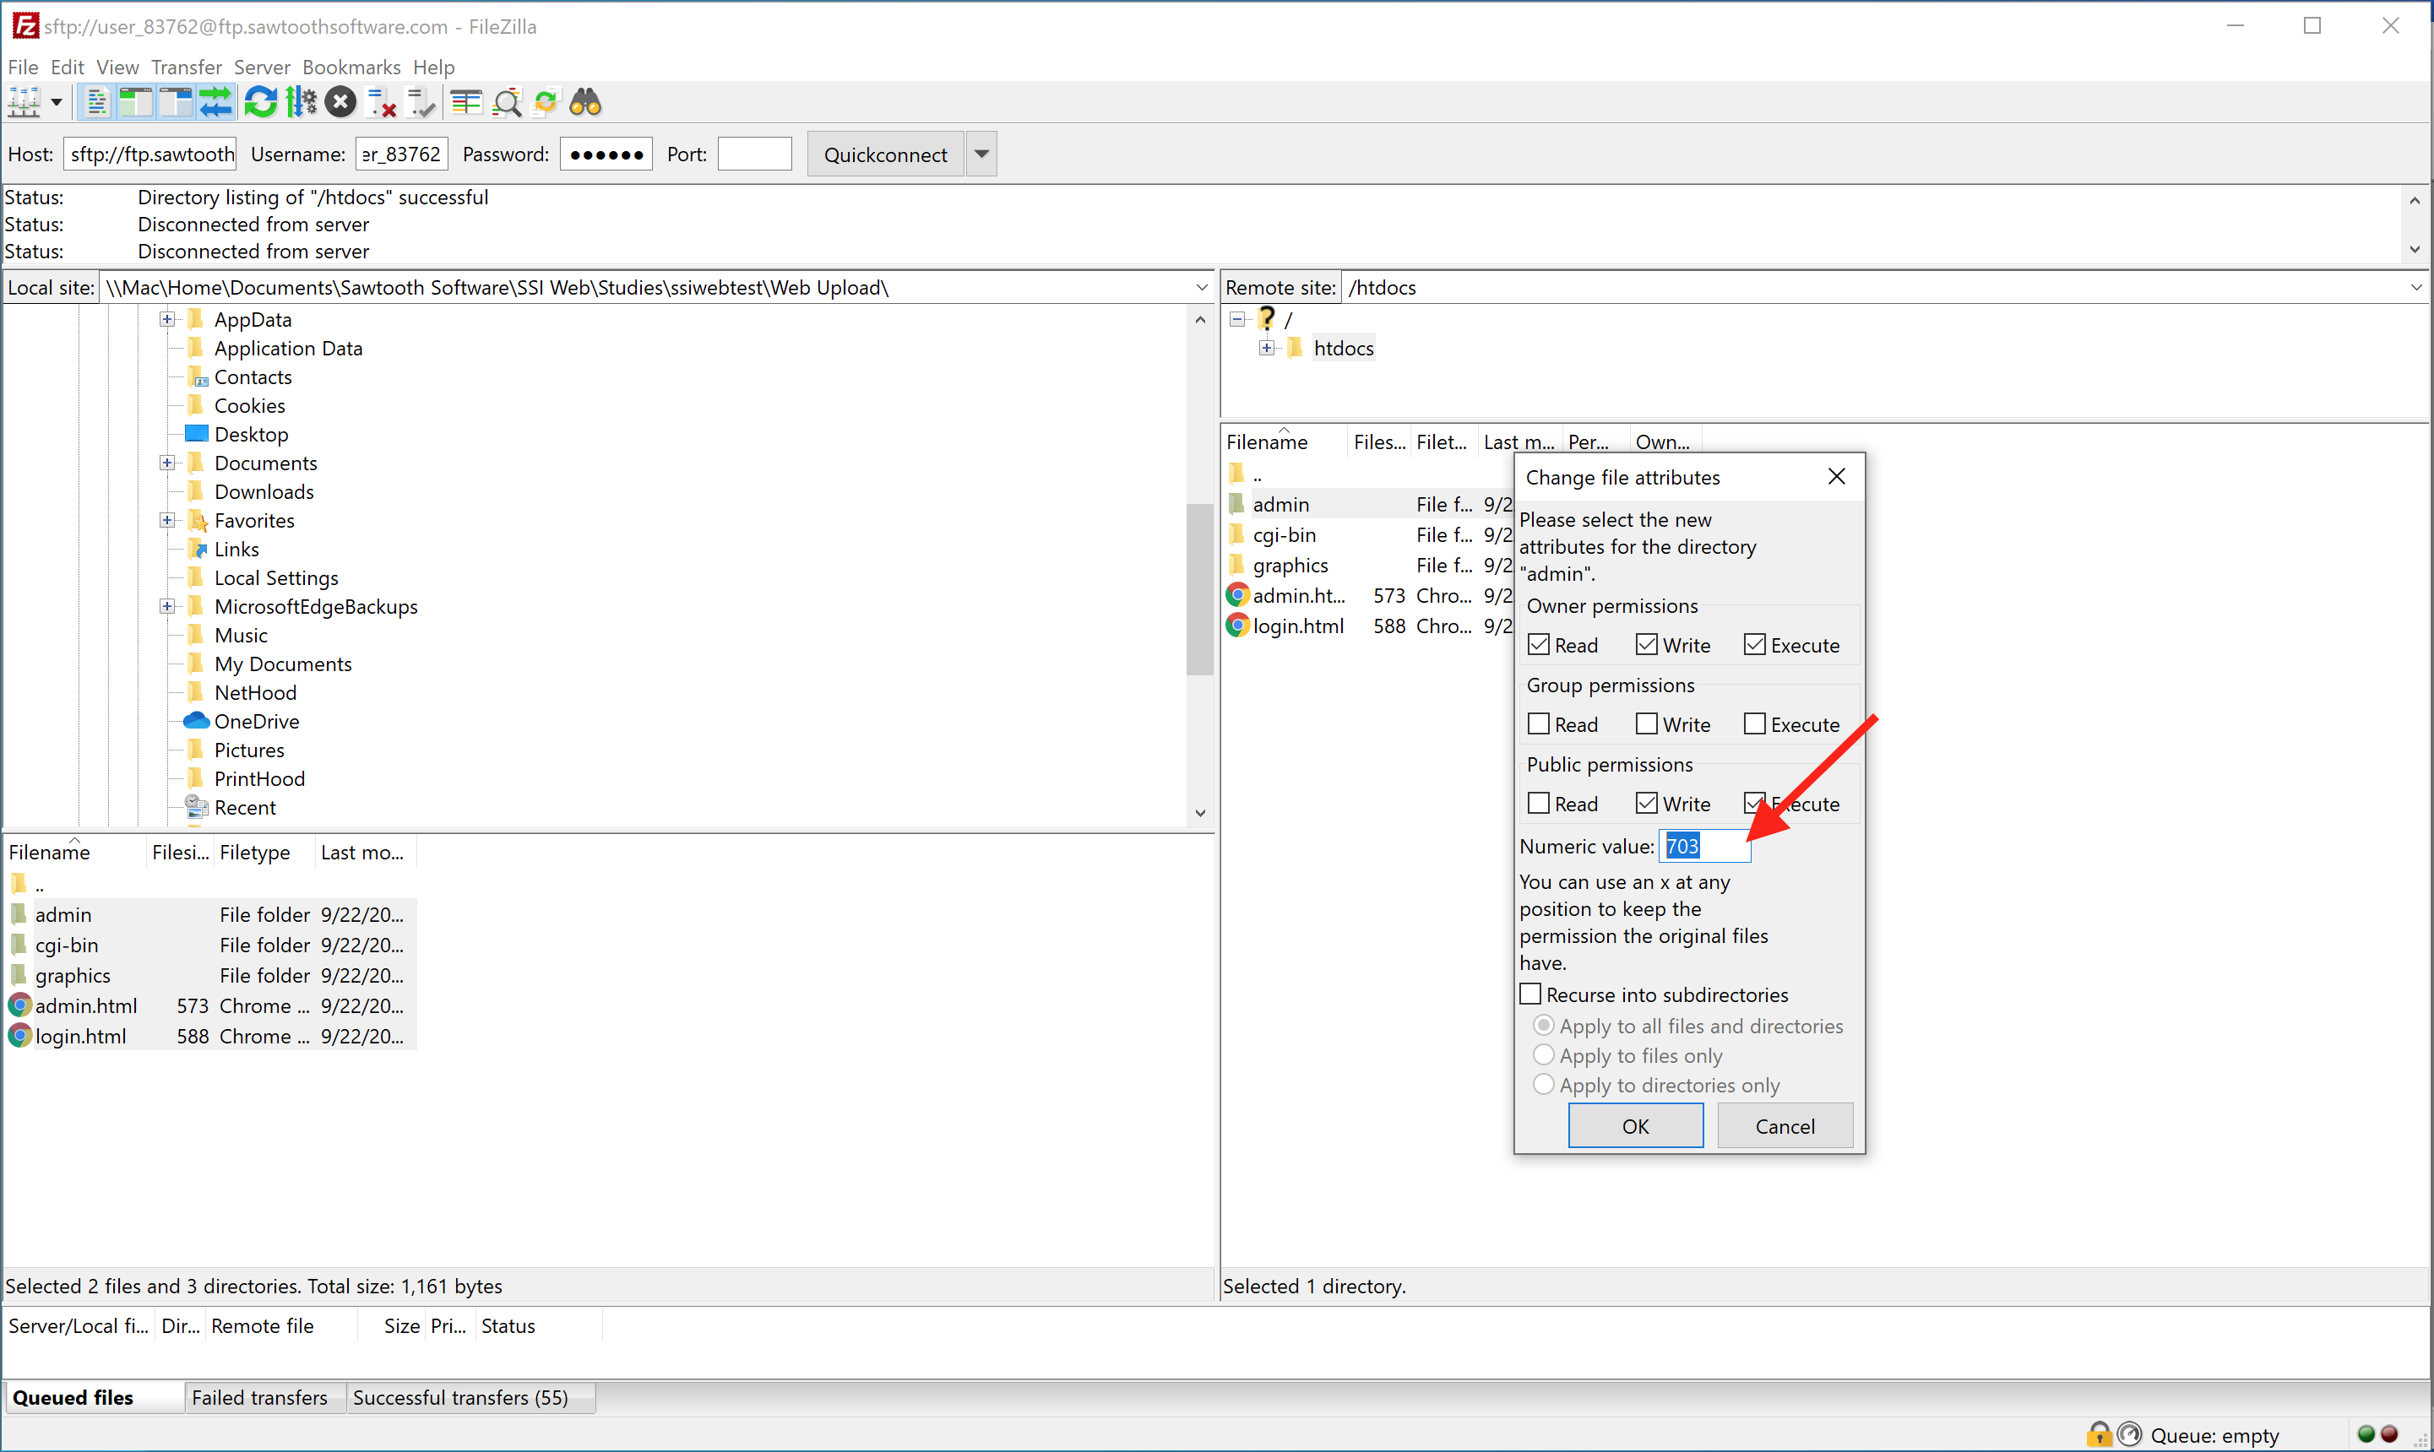The image size is (2434, 1452).
Task: Open the View menu
Action: pyautogui.click(x=114, y=64)
